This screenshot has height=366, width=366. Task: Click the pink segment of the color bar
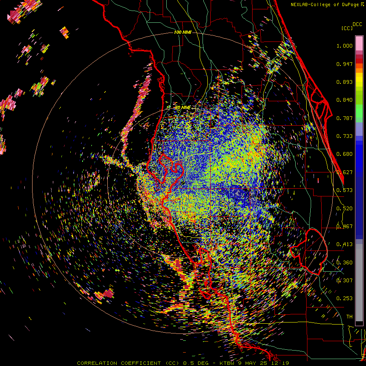pyautogui.click(x=359, y=44)
